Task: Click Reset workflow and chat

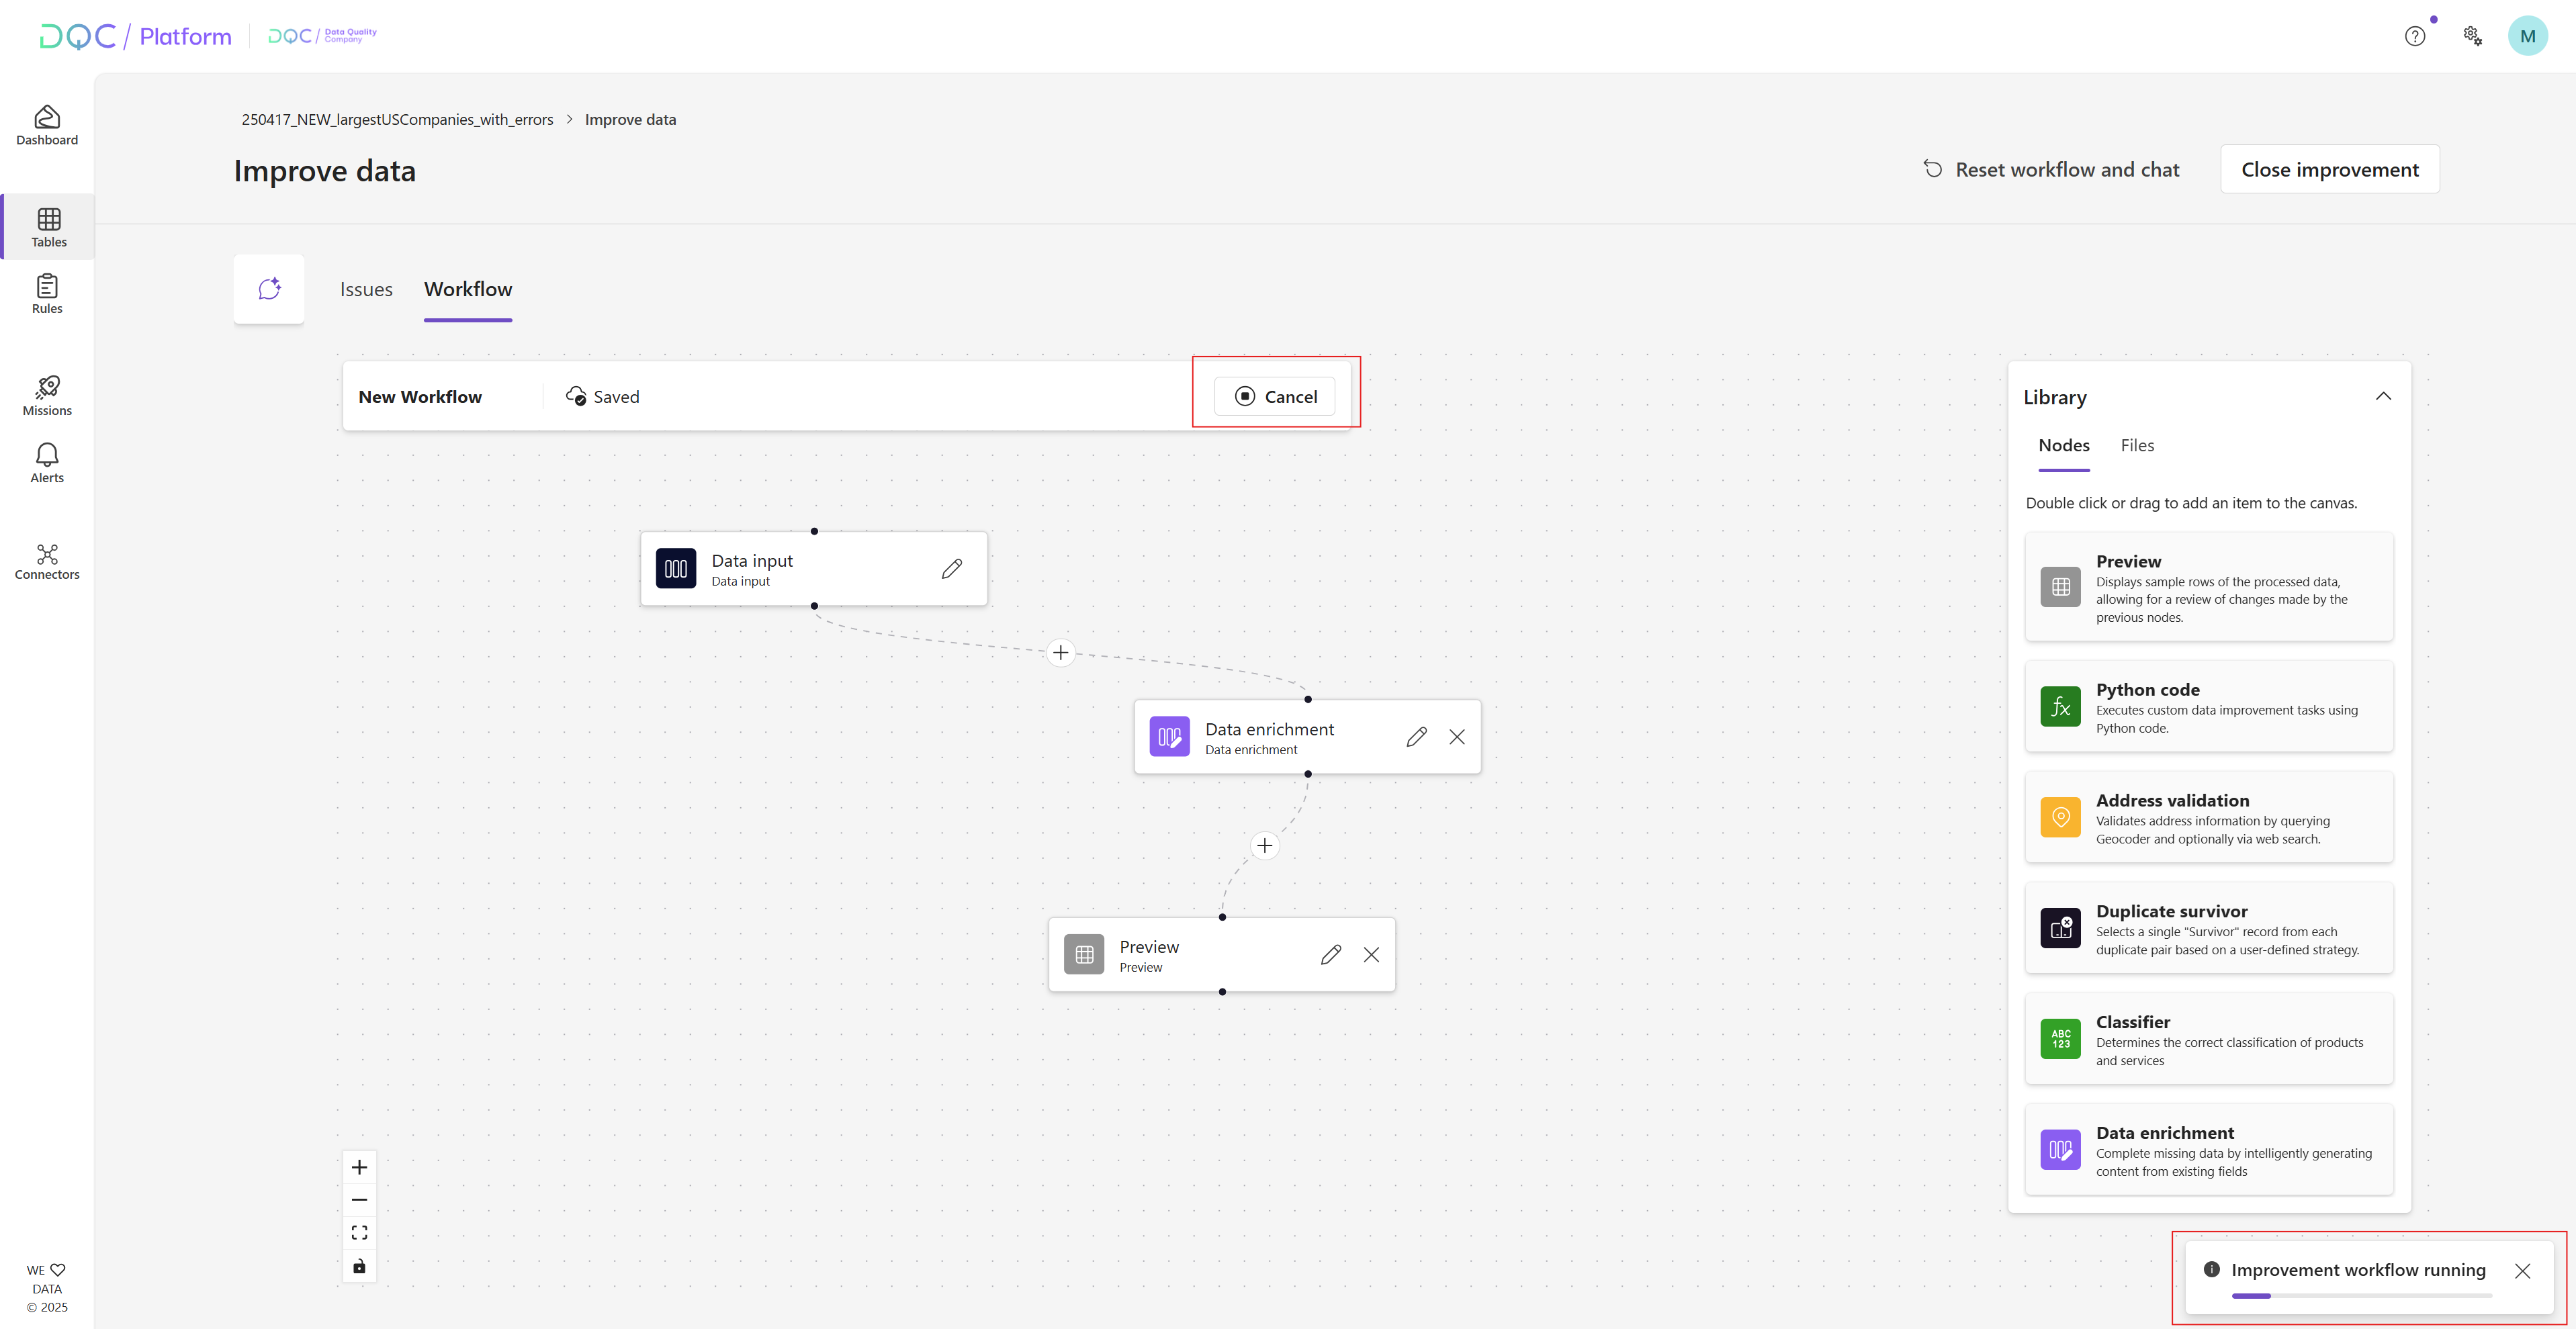Action: coord(2051,170)
